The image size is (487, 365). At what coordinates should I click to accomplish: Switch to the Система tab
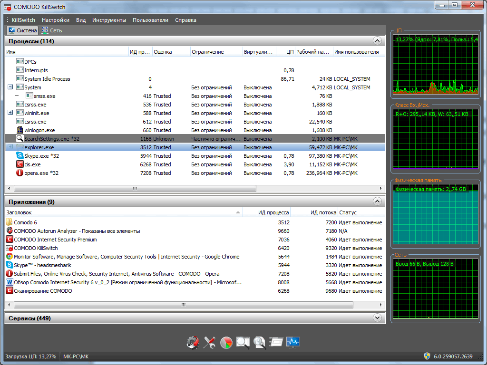23,30
